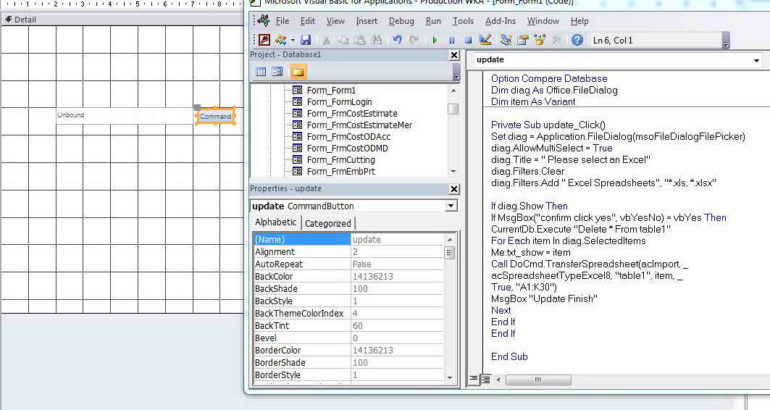This screenshot has height=410, width=770.
Task: Open the Insert Module dropdown arrow
Action: click(293, 41)
